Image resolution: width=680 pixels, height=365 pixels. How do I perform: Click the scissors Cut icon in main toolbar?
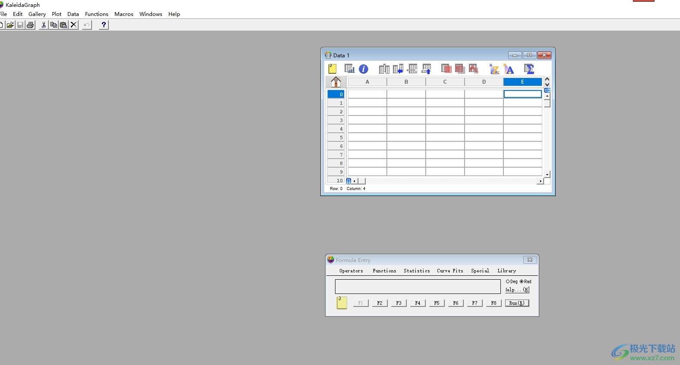[x=44, y=25]
